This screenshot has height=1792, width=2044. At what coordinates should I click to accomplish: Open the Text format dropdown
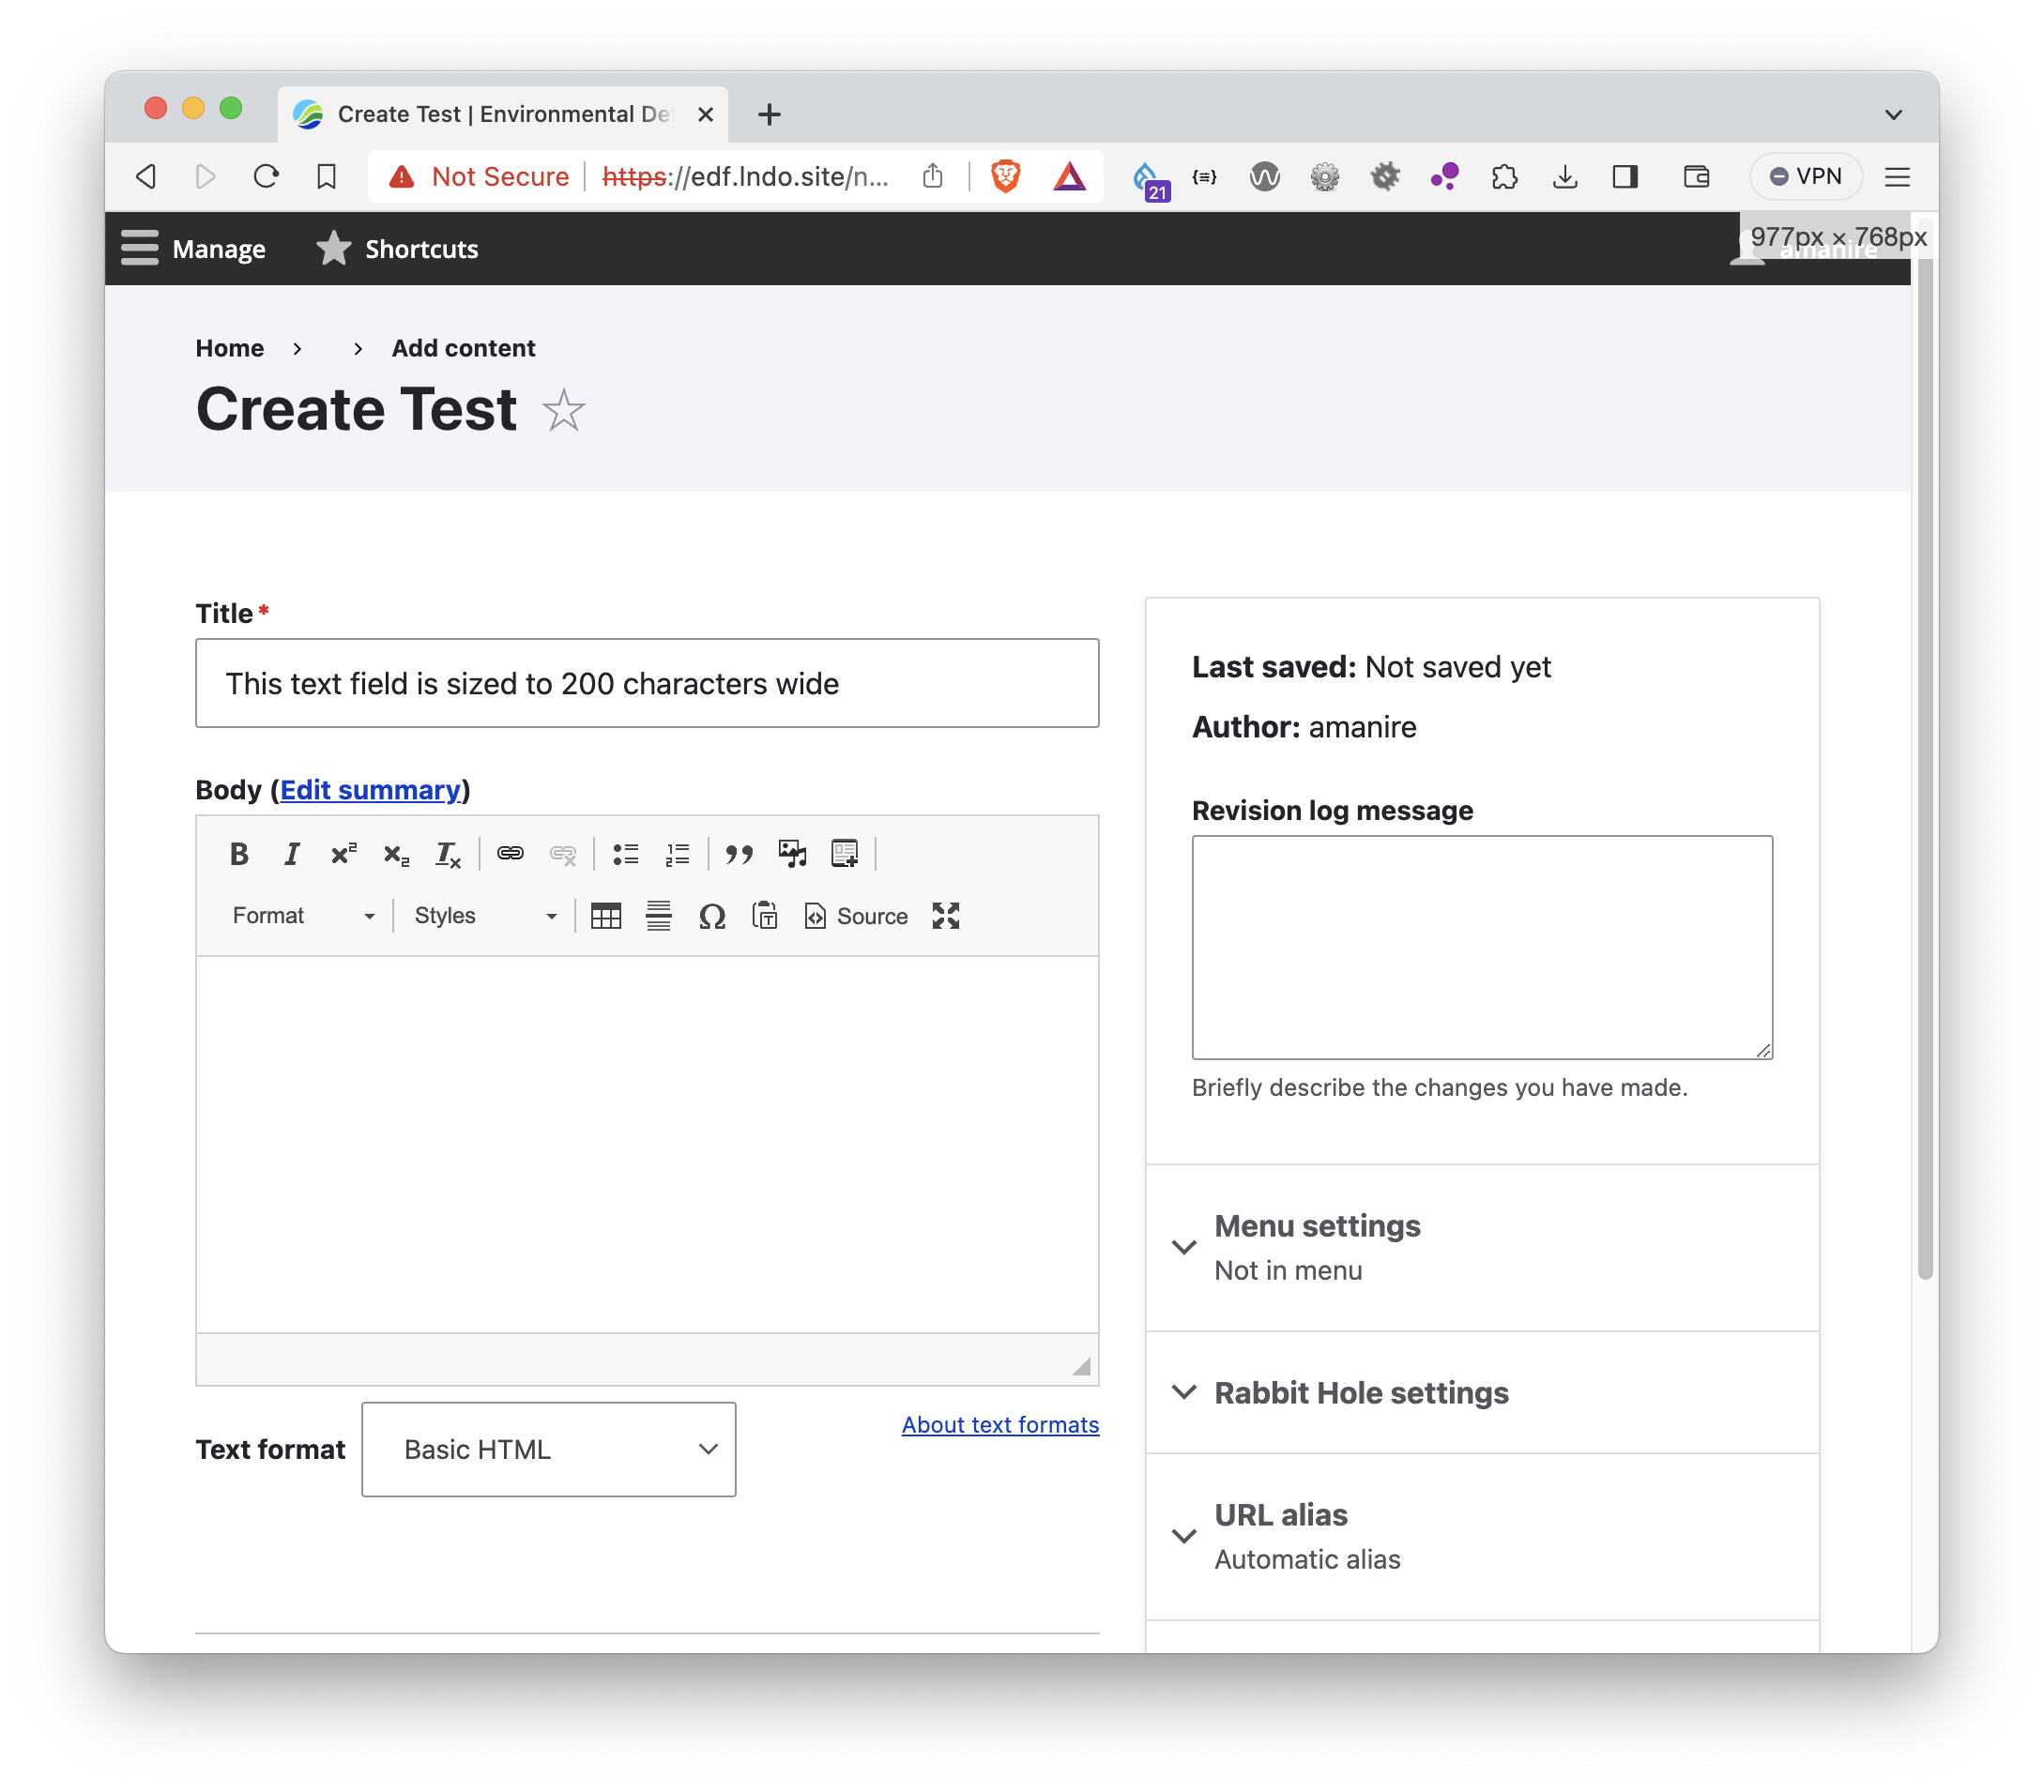coord(547,1450)
